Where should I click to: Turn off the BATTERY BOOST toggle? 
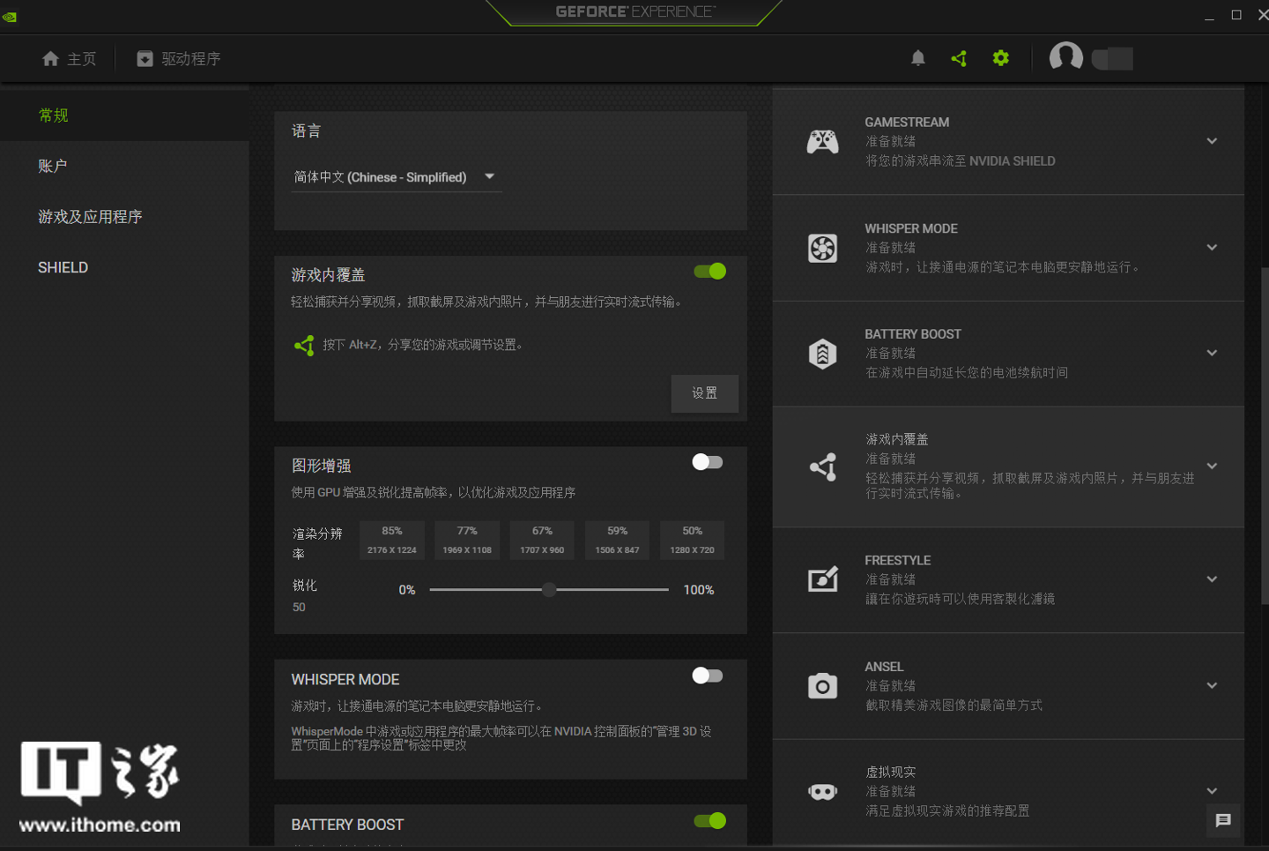point(709,821)
